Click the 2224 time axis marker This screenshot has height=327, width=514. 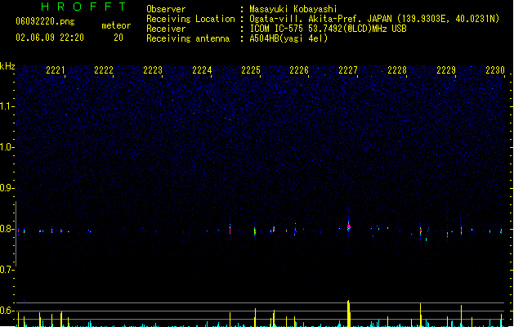point(202,70)
